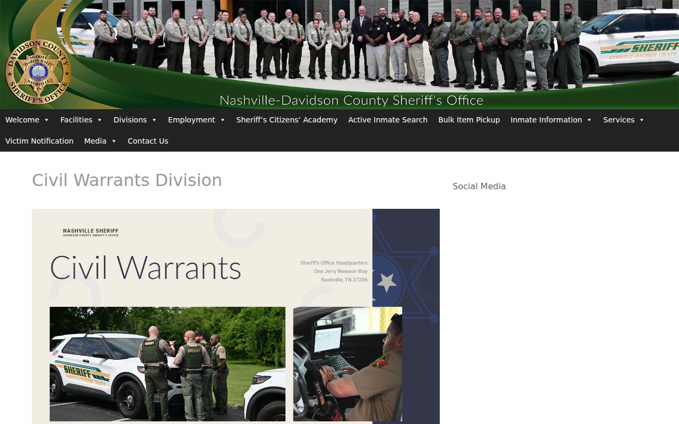The height and width of the screenshot is (424, 679).
Task: Click the One Jerry Newson Way address line
Action: (x=341, y=271)
